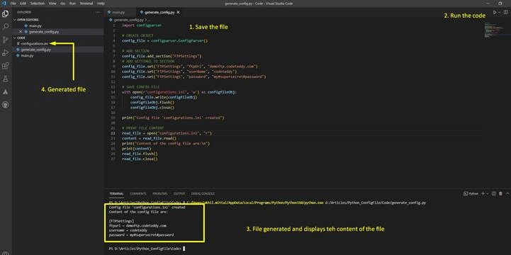Screen dimensions: 511x255
Task: Create a new terminal with plus icon
Action: [483, 193]
